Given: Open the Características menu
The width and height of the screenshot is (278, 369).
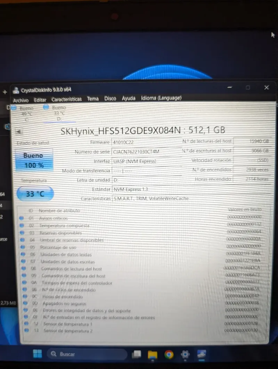Looking at the screenshot, I should point(67,99).
